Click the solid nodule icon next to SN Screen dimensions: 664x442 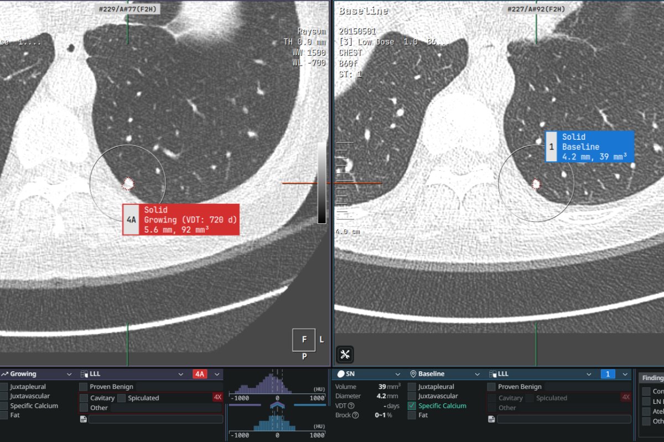pyautogui.click(x=340, y=374)
